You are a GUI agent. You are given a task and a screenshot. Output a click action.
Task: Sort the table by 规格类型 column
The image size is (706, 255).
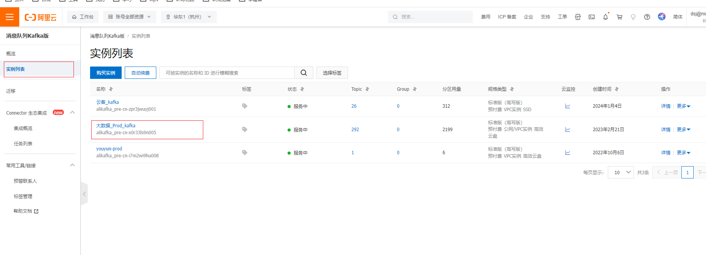point(512,89)
